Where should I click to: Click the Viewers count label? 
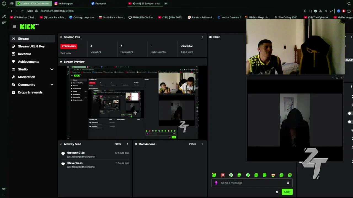click(x=96, y=52)
